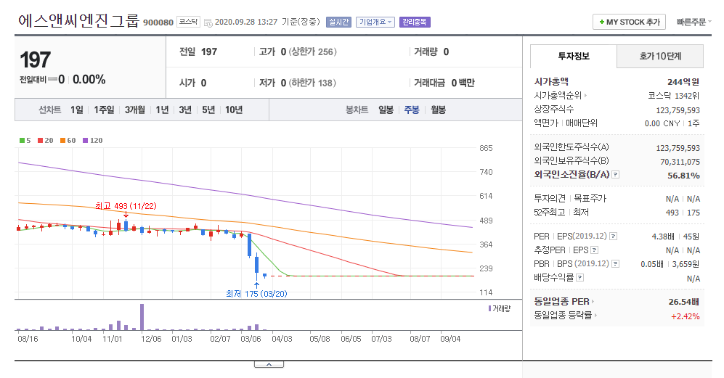
Task: Switch to the 호가10단계 tab
Action: (660, 57)
